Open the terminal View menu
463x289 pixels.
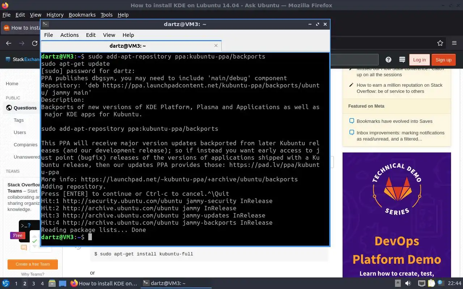tap(109, 35)
